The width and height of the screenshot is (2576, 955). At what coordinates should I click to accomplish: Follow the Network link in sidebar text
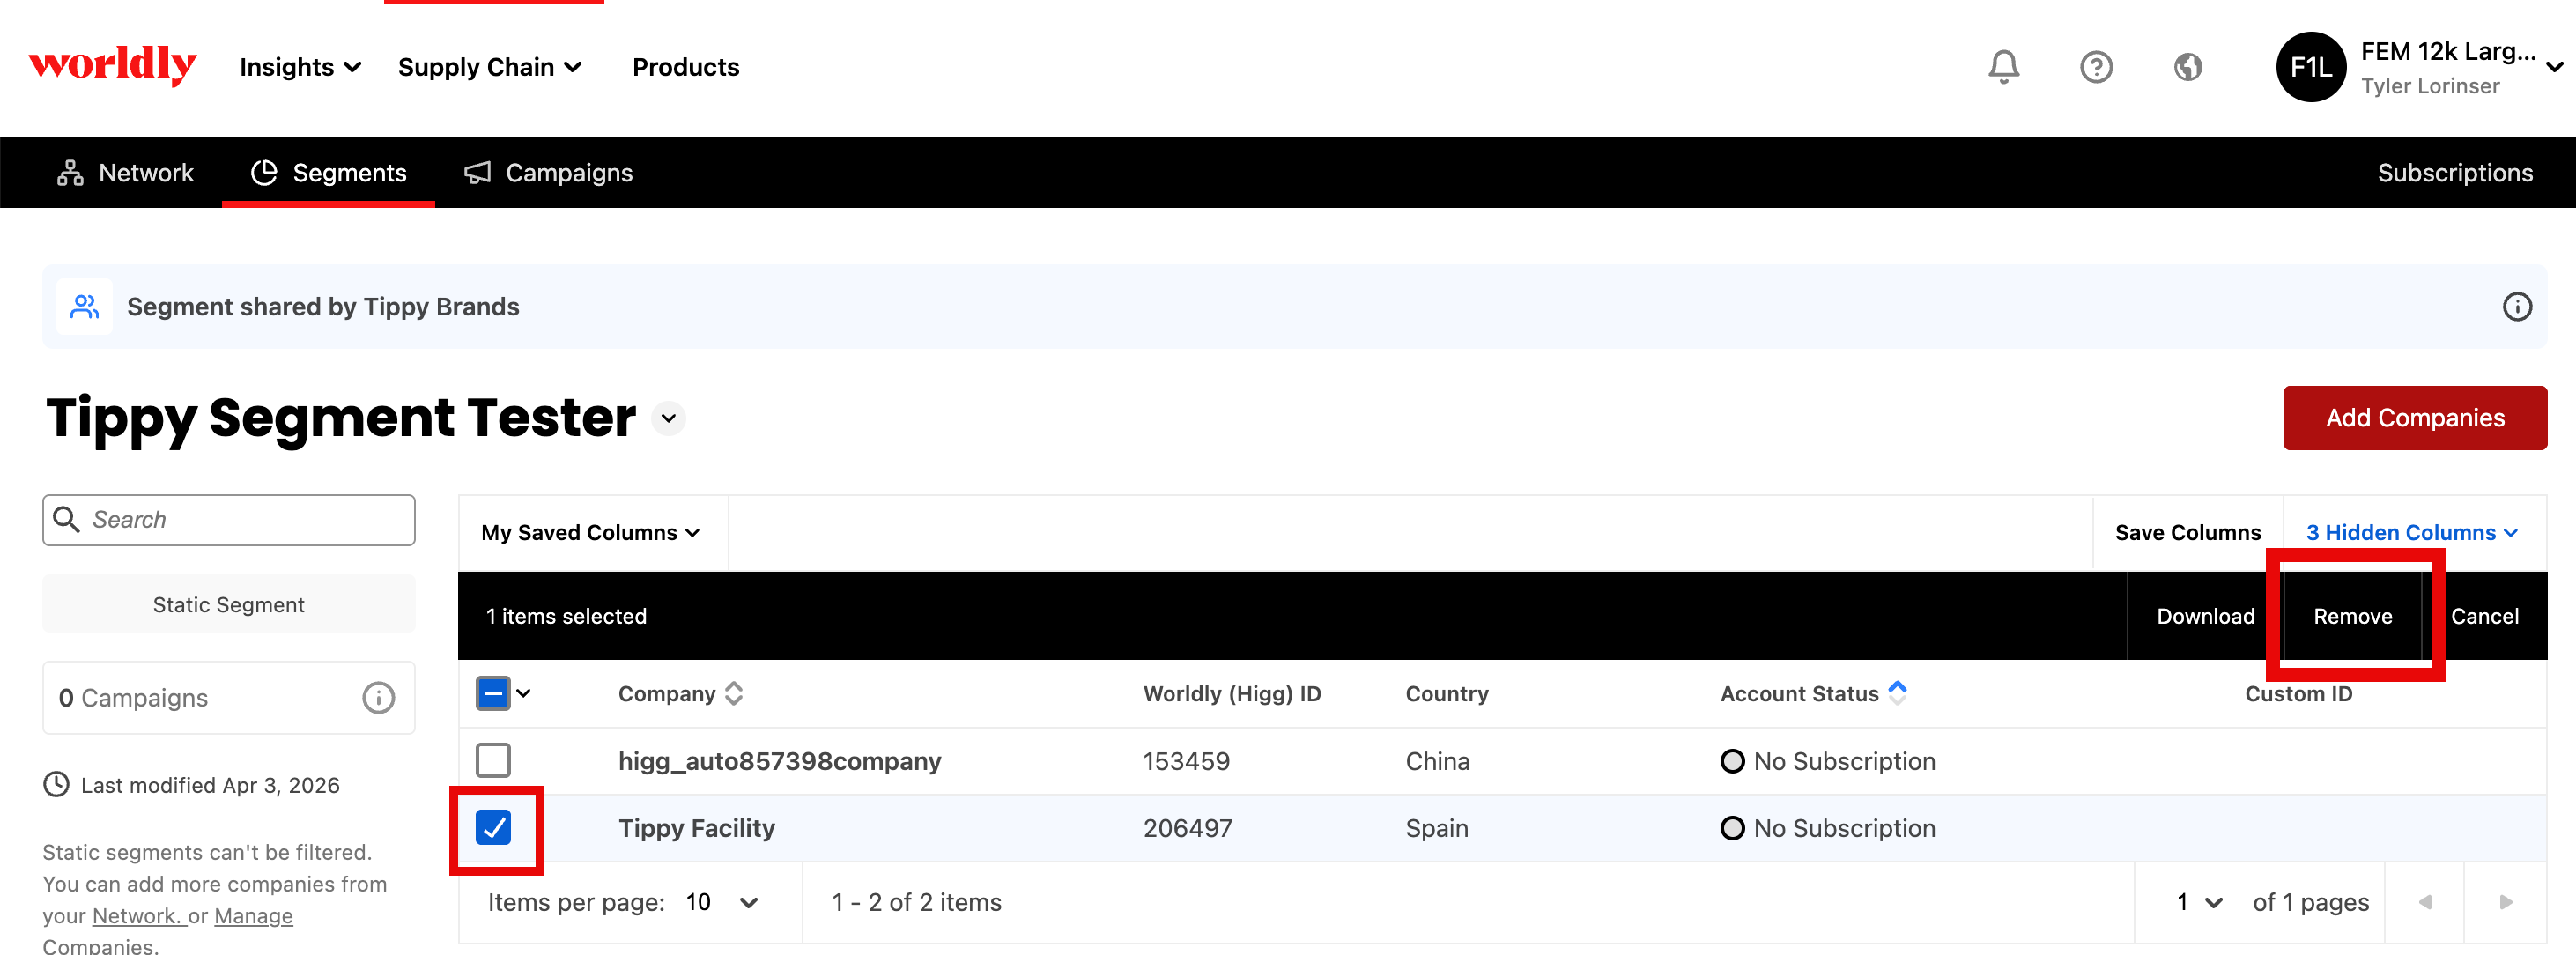137,916
